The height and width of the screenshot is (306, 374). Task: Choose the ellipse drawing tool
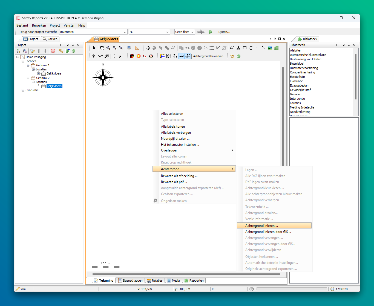click(251, 48)
